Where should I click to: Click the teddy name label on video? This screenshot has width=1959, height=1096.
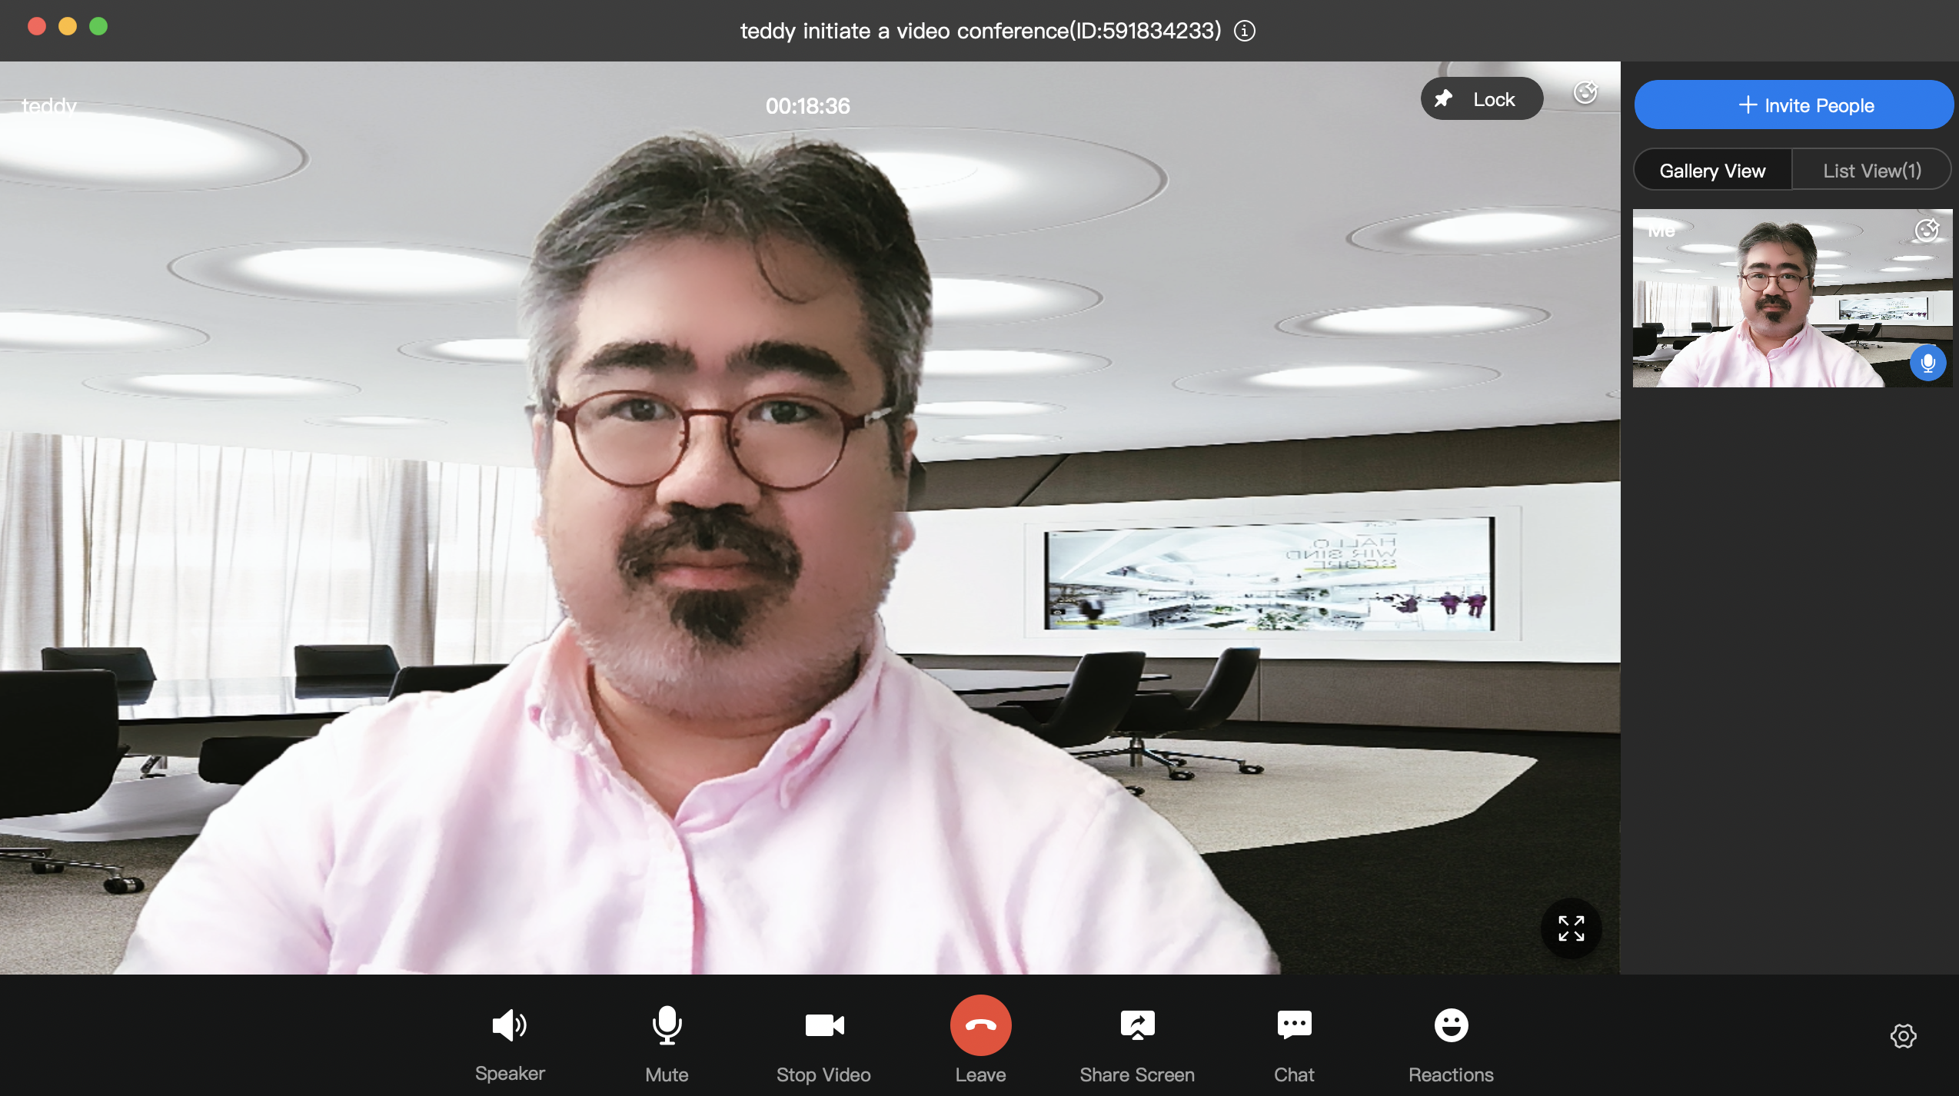pyautogui.click(x=49, y=105)
